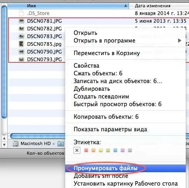Image resolution: width=189 pixels, height=188 pixels.
Task: Select Переместить в Корзину
Action: [125, 53]
